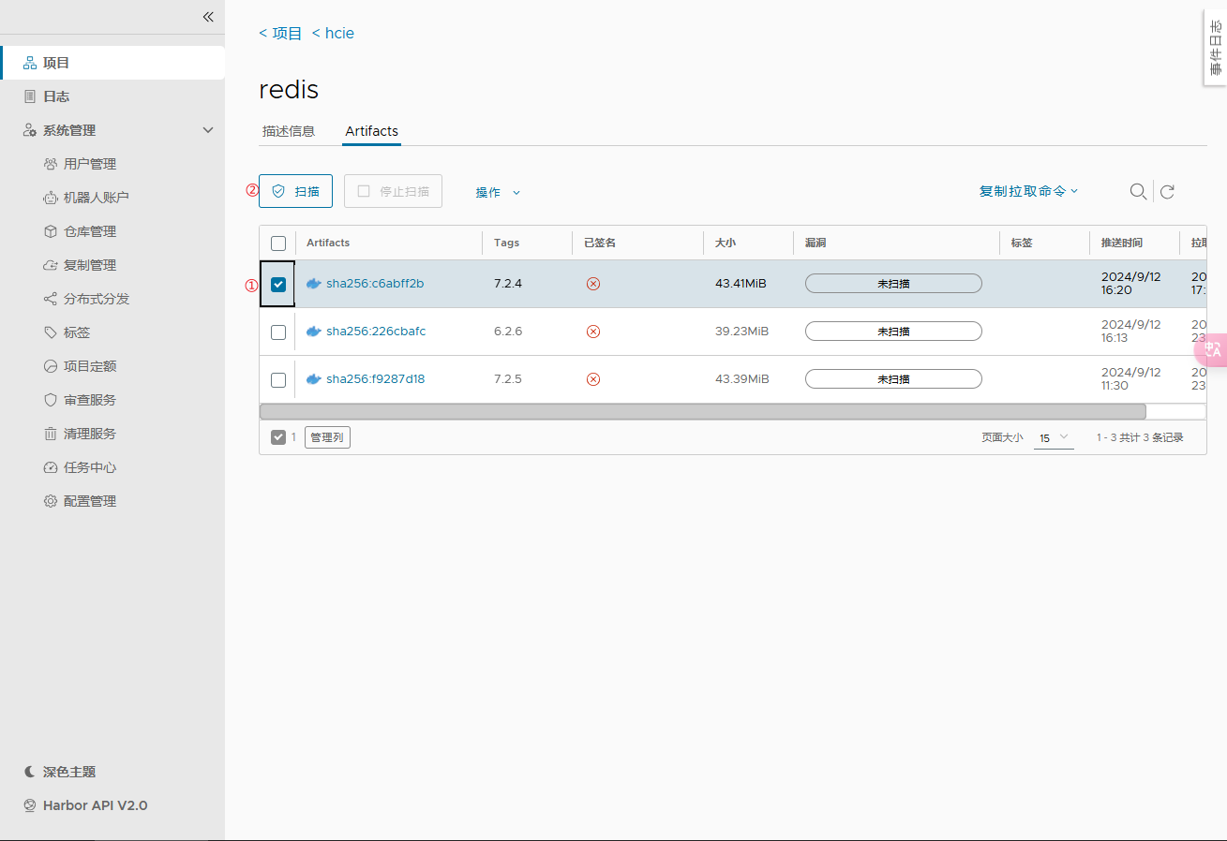Open 配置管理 in the sidebar

tap(90, 501)
